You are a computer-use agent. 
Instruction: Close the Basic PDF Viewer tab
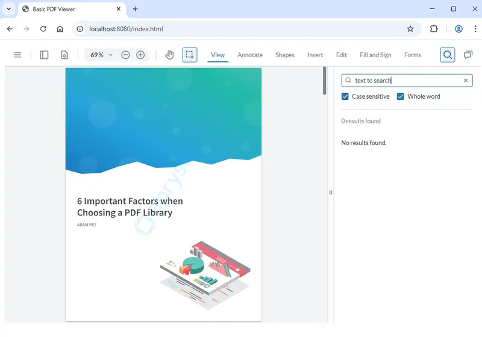[x=119, y=9]
